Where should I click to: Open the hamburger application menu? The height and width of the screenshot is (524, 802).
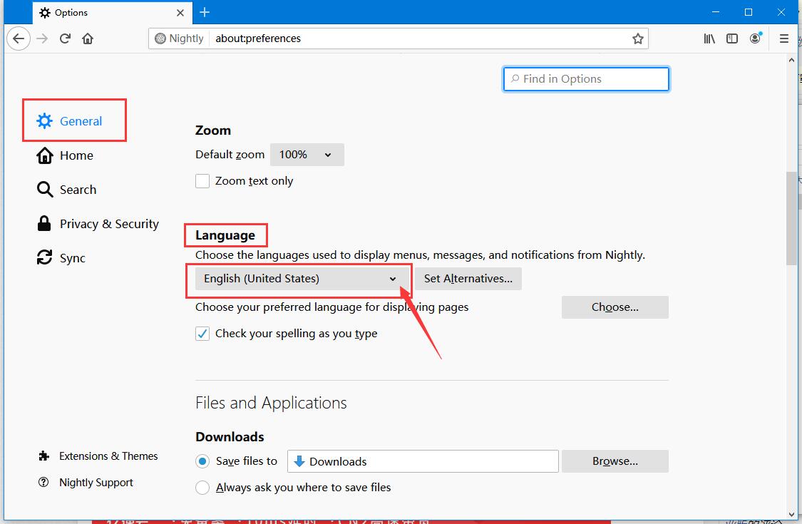click(x=783, y=38)
